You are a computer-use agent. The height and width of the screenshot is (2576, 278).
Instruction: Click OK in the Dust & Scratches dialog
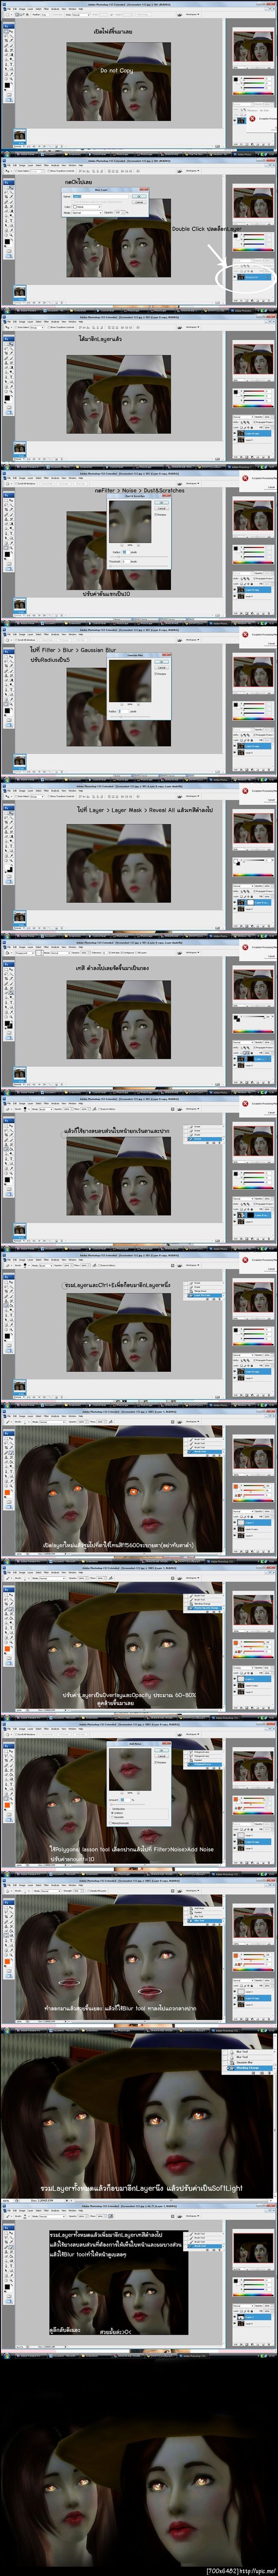point(161,503)
